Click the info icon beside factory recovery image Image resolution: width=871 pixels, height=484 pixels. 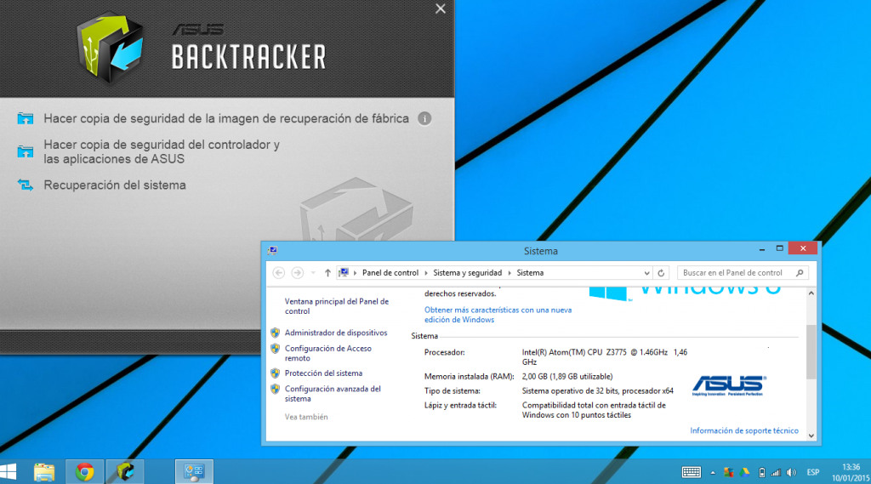pos(424,118)
